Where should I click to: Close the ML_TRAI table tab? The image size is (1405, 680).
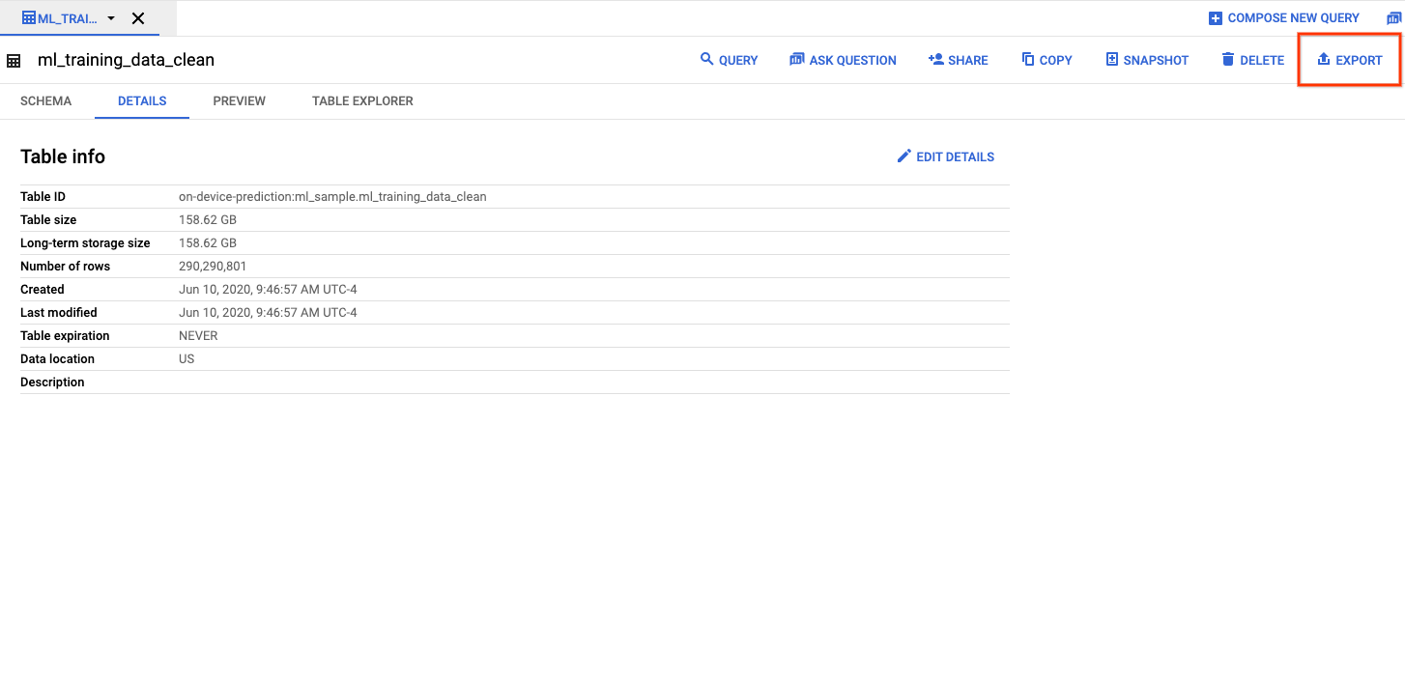click(x=138, y=18)
